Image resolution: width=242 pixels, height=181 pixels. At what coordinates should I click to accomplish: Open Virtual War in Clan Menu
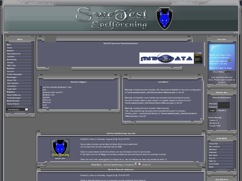pos(213,144)
